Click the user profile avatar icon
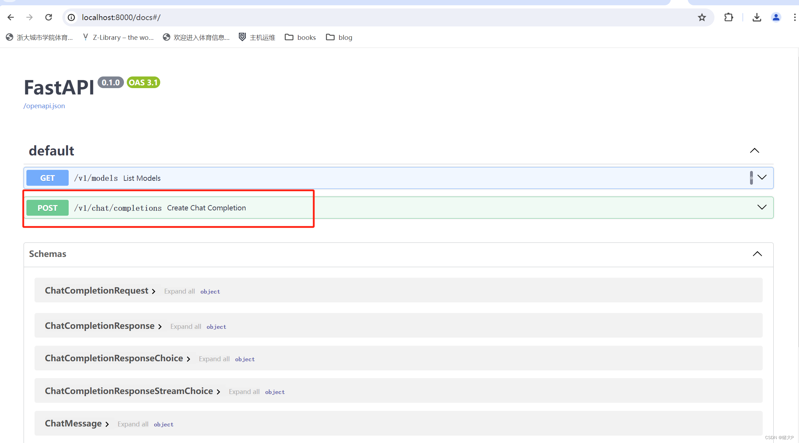799x443 pixels. pyautogui.click(x=776, y=17)
